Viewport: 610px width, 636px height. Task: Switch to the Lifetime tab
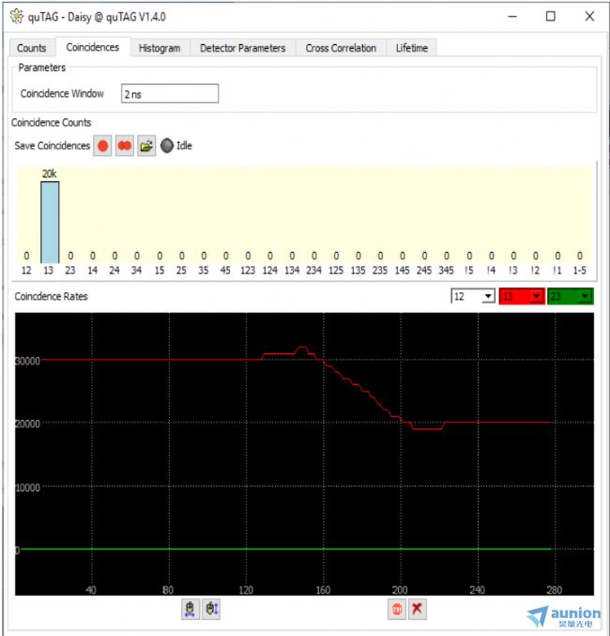click(x=411, y=48)
